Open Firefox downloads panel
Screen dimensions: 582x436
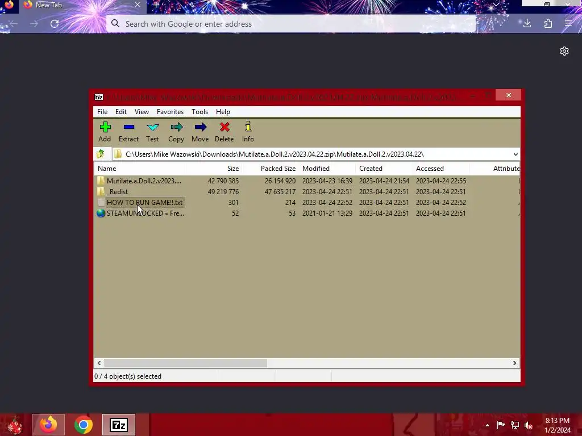[527, 24]
